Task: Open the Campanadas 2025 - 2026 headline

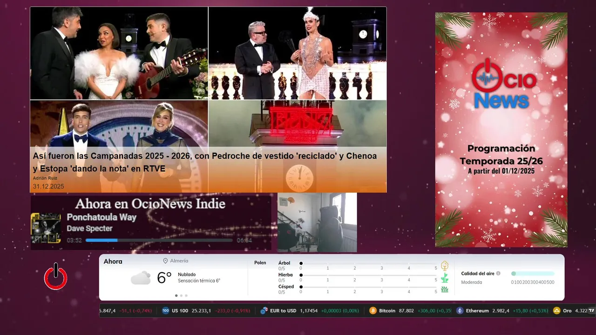Action: pyautogui.click(x=205, y=162)
